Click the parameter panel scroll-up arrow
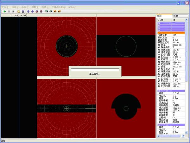 [x=187, y=20]
